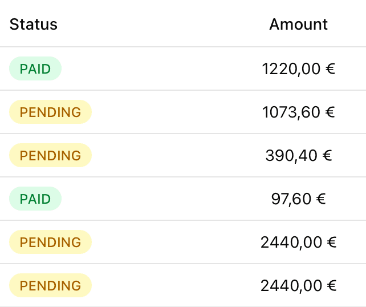Click the PENDING badge beside 390,40 €

[x=50, y=156]
